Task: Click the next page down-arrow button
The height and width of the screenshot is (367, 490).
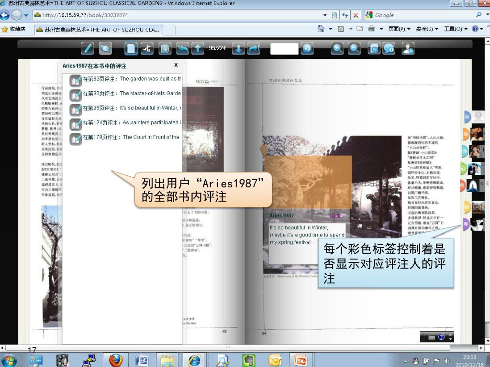Action: [x=238, y=48]
